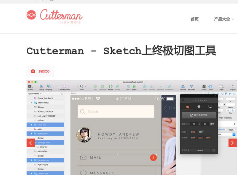Toggle @1X resolution option

pyautogui.click(x=208, y=138)
